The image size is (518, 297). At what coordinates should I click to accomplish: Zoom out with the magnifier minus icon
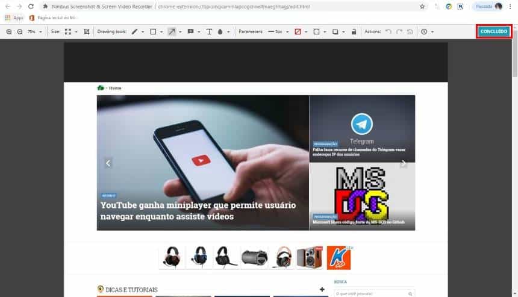[x=20, y=32]
